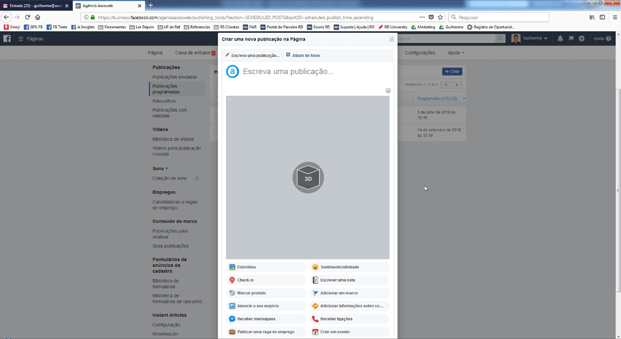The height and width of the screenshot is (339, 621).
Task: Expand the dialog with the top-right icon
Action: pyautogui.click(x=392, y=39)
